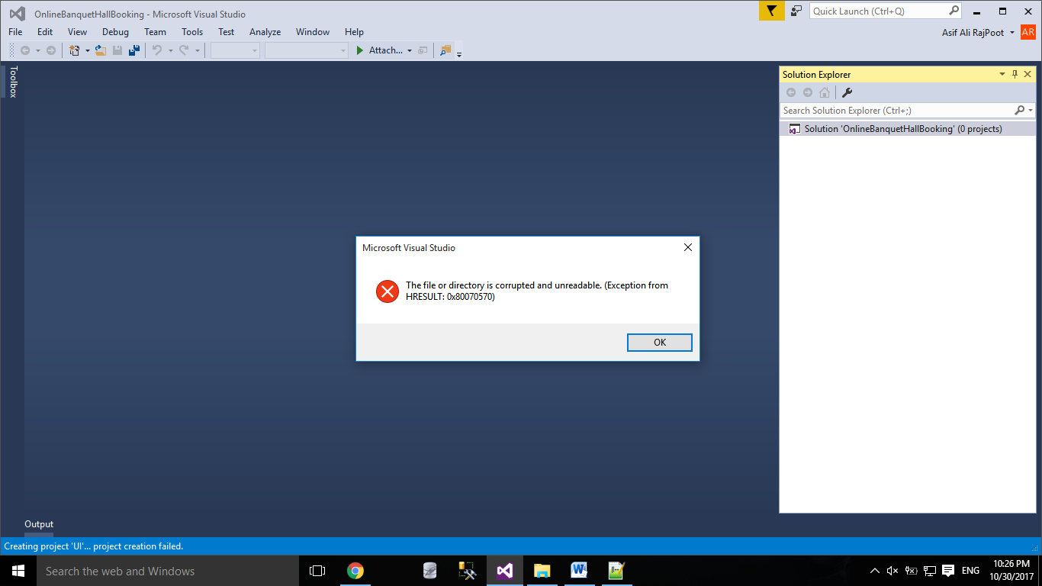Open the Solution Platforms combo box
Image resolution: width=1042 pixels, height=586 pixels.
(x=307, y=50)
